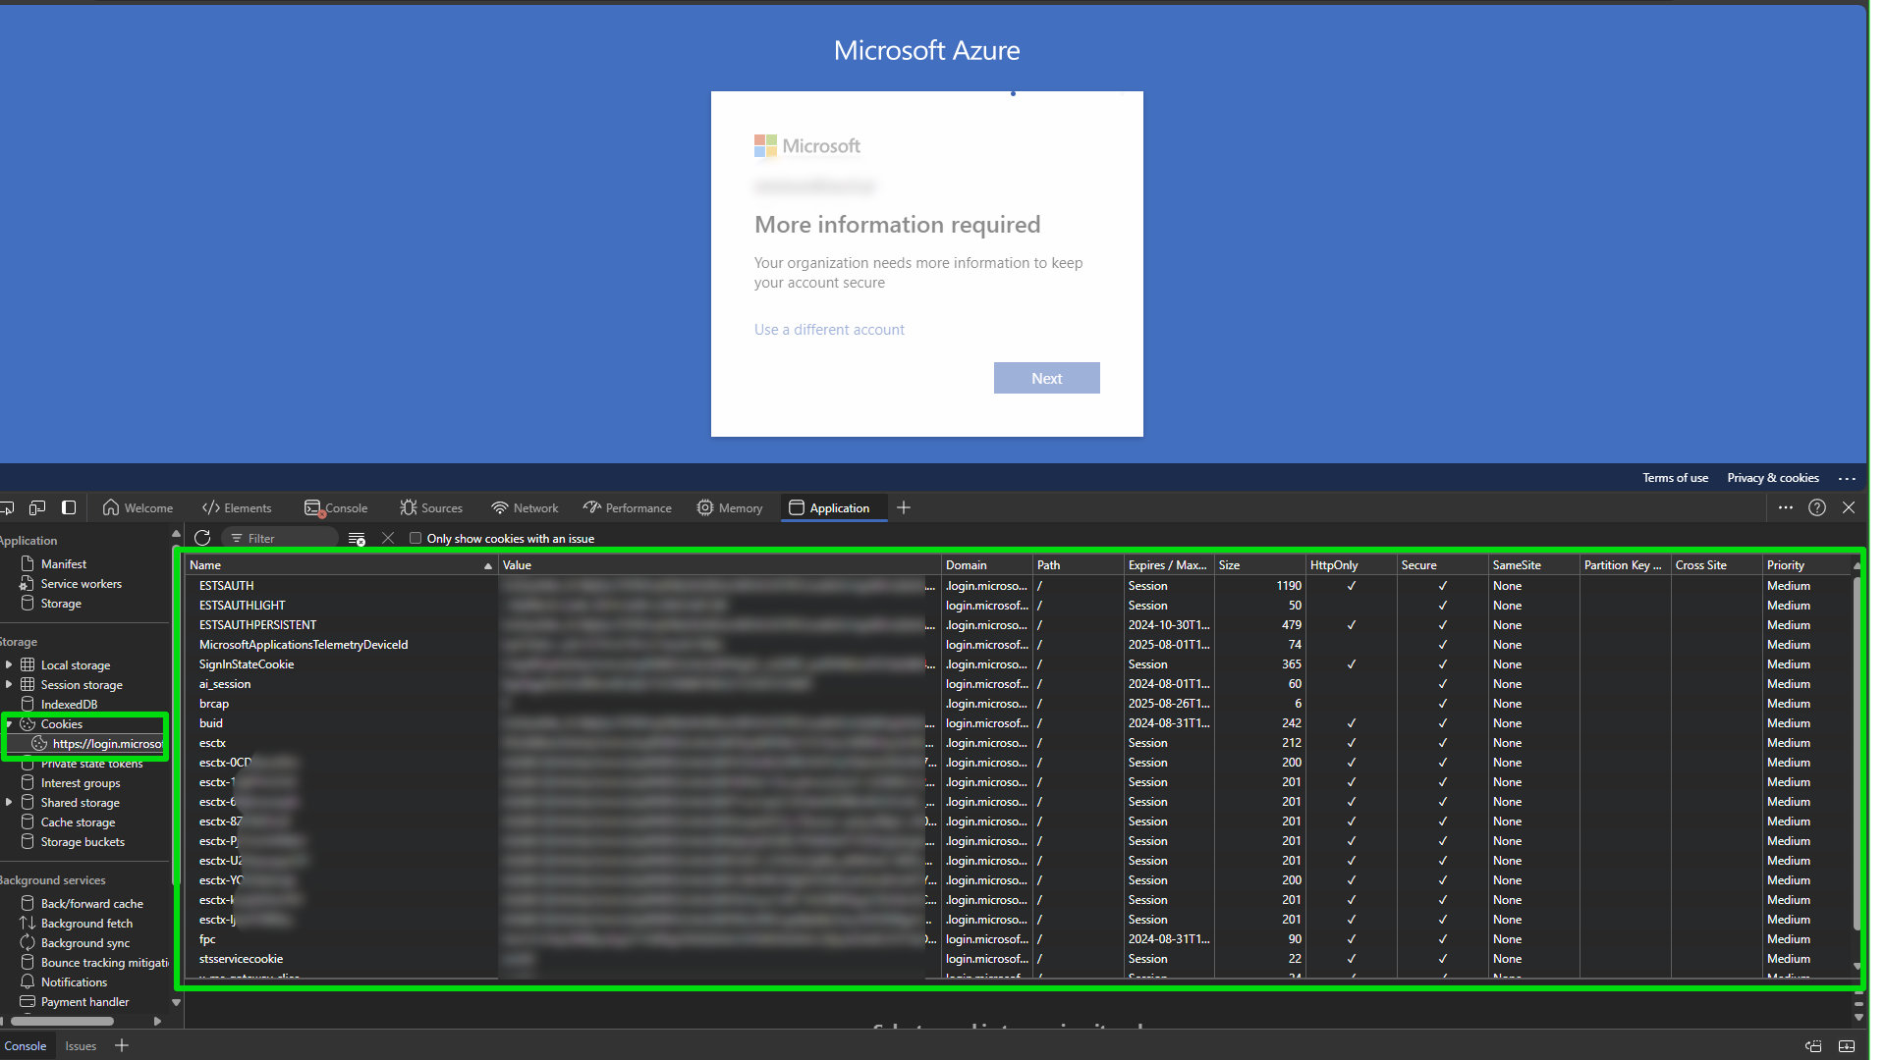Click the sidebar scroll-down arrow
Screen dimensions: 1886x1060
177,1002
